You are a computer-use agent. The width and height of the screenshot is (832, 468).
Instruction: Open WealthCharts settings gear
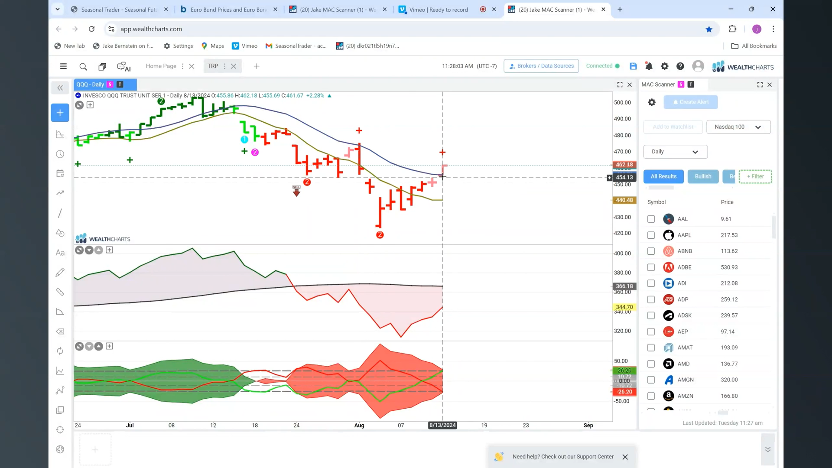click(x=664, y=66)
